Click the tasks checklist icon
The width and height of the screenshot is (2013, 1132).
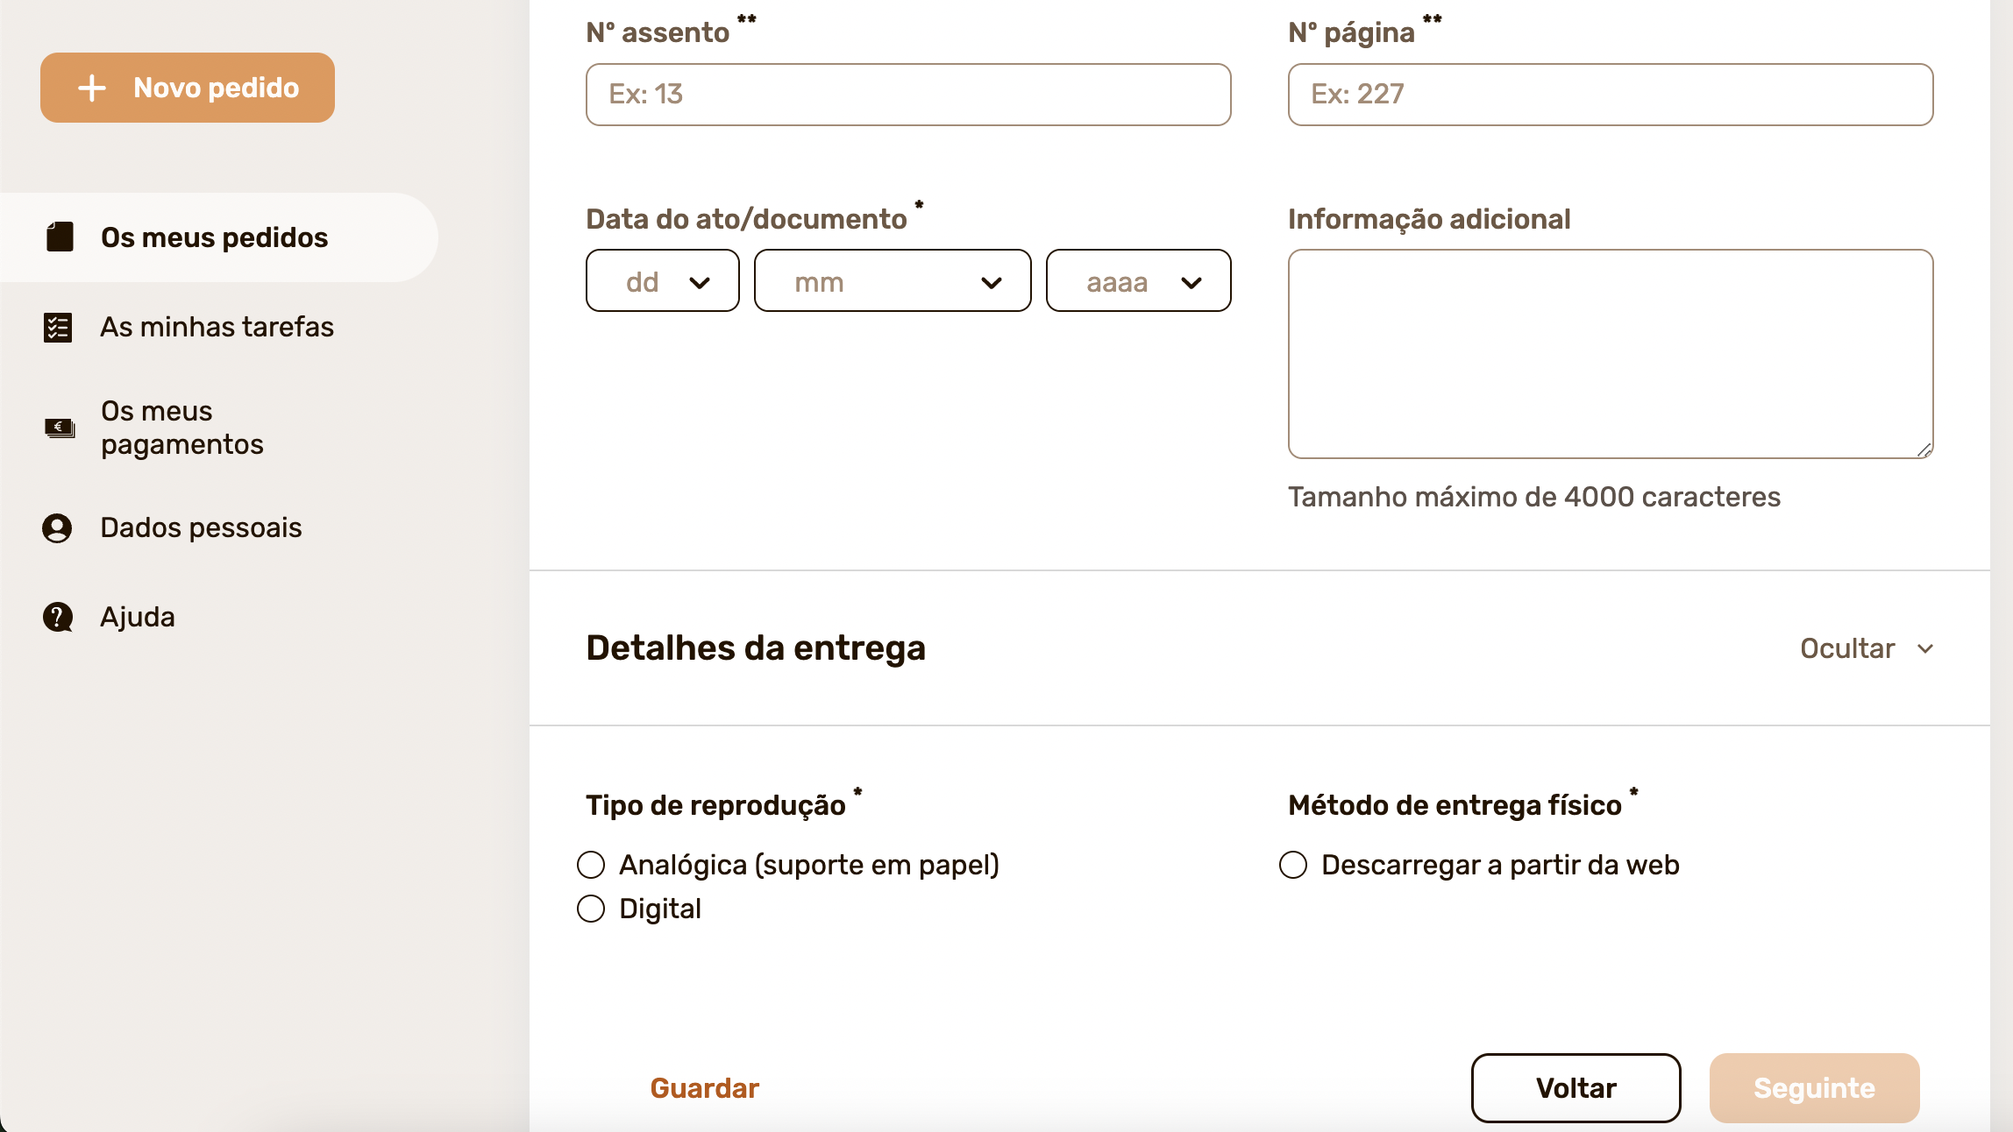[58, 327]
